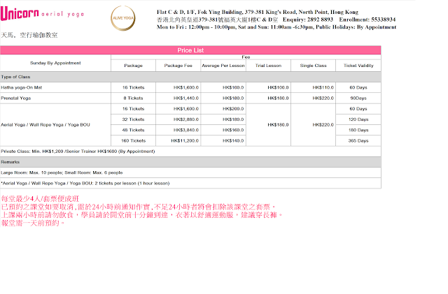Click the 160 Tickets package cell
The height and width of the screenshot is (294, 448).
[133, 140]
